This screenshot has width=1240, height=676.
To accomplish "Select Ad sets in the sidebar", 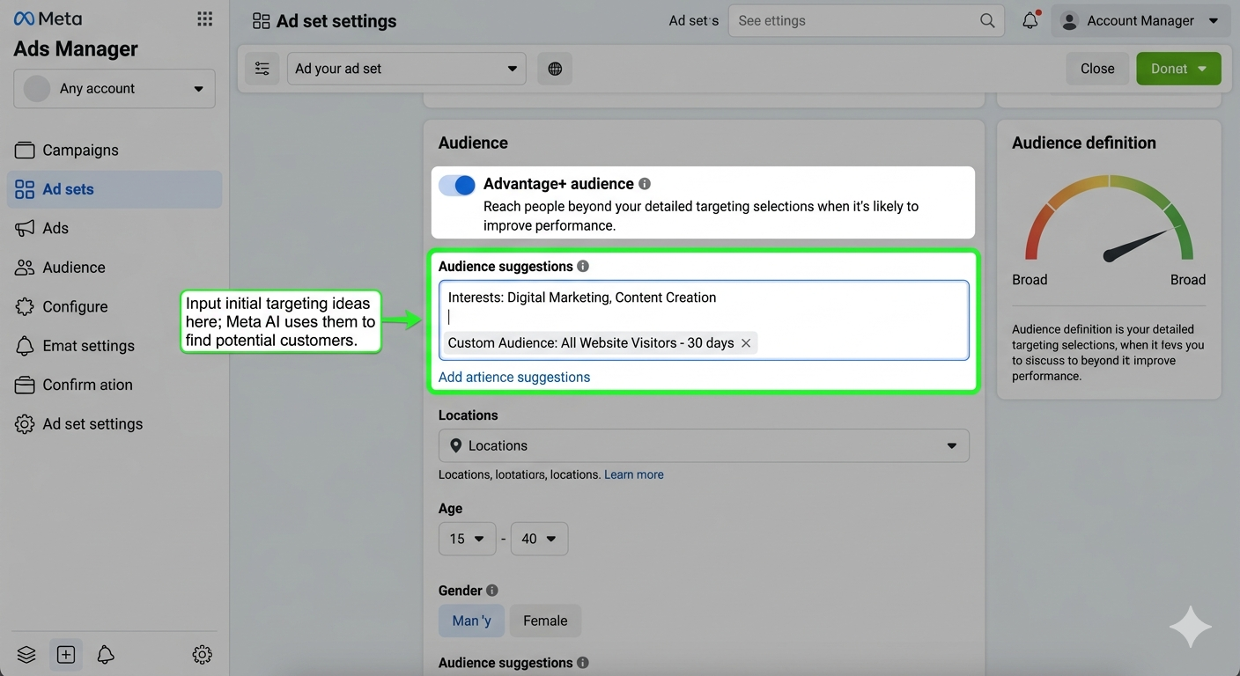I will coord(114,189).
